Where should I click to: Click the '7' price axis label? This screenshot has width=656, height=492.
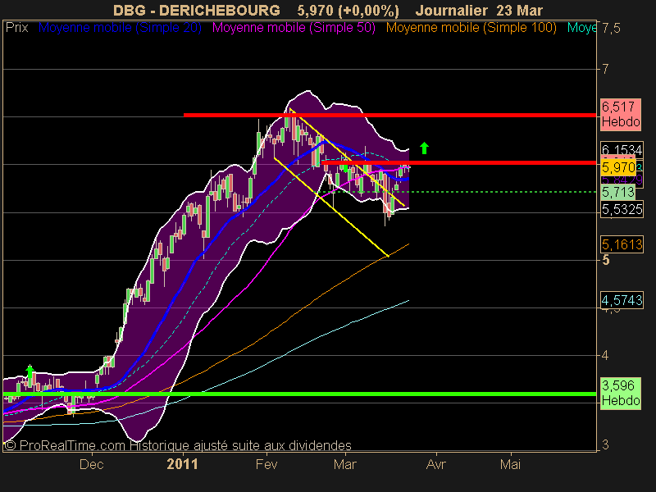[x=605, y=69]
